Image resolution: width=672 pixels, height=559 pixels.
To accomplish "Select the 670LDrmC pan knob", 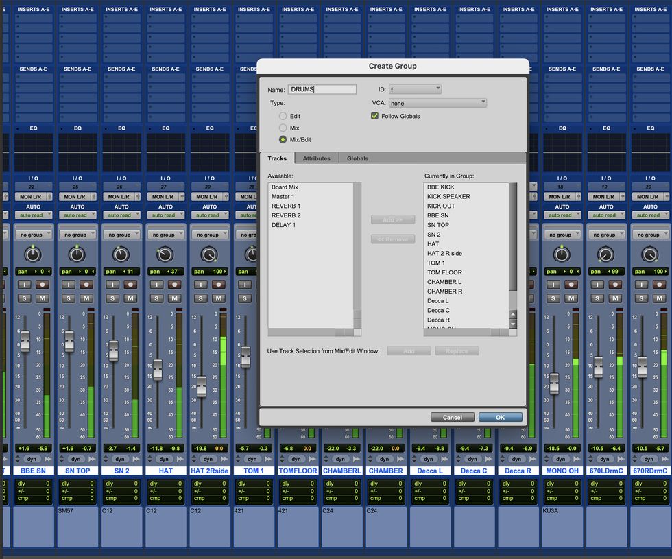I will pos(606,254).
